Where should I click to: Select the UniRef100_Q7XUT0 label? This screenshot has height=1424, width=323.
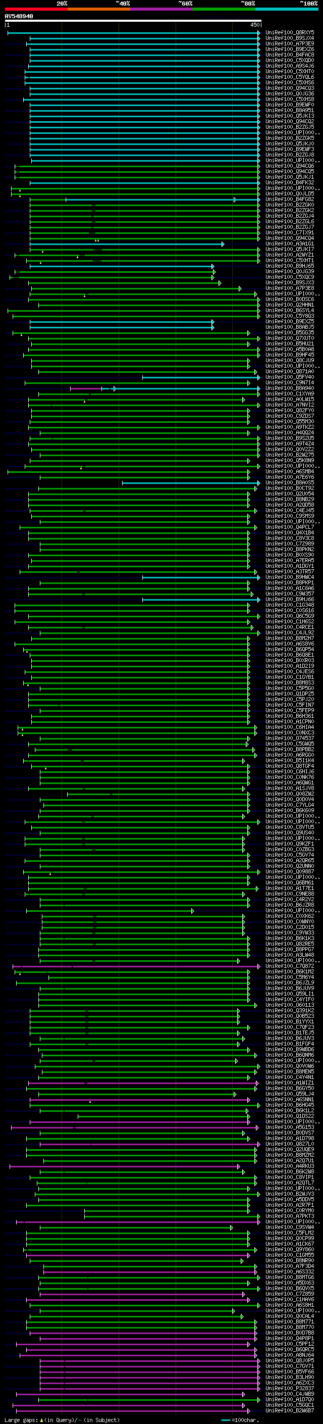coord(290,338)
